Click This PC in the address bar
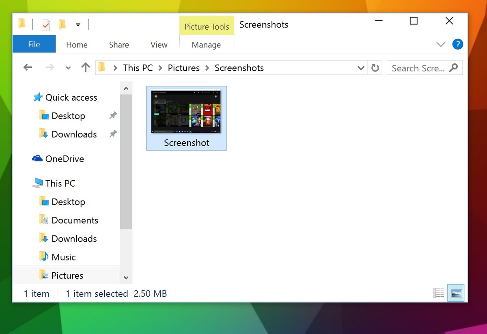This screenshot has height=334, width=487. click(x=138, y=68)
